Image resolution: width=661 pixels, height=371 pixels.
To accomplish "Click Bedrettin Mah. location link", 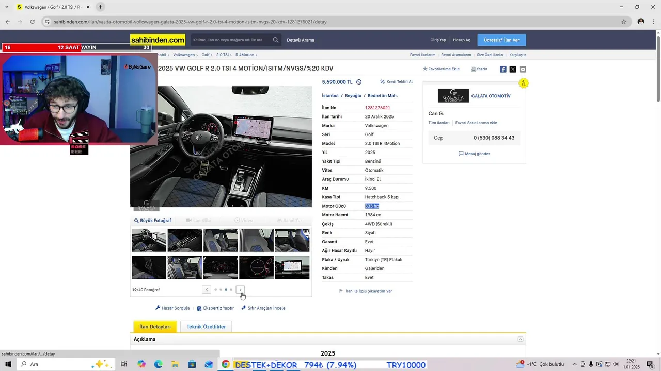I will coord(383,96).
